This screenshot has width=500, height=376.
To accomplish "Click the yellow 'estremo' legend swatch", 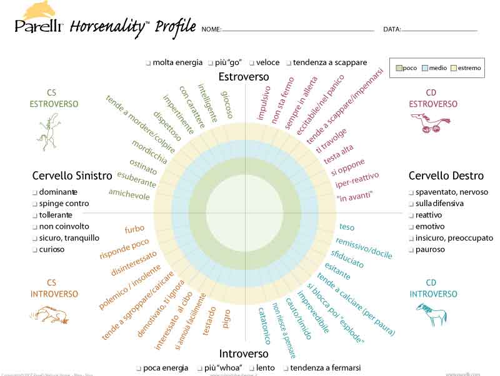I will (454, 68).
